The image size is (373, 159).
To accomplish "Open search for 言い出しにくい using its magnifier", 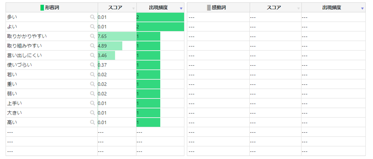I will click(93, 55).
